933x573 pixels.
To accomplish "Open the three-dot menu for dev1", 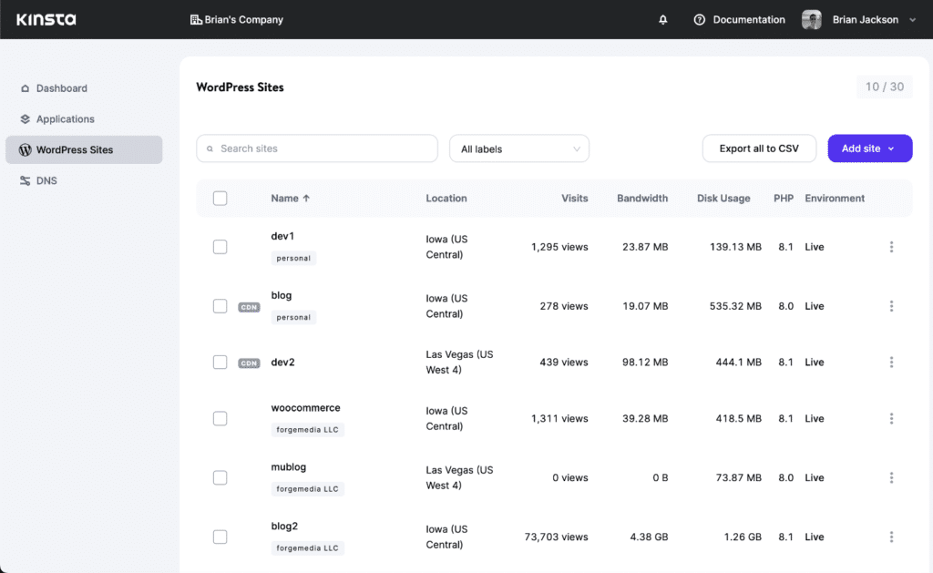I will coord(891,247).
